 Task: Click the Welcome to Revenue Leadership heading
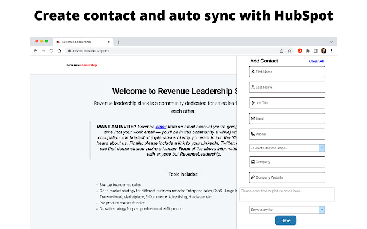tap(174, 91)
